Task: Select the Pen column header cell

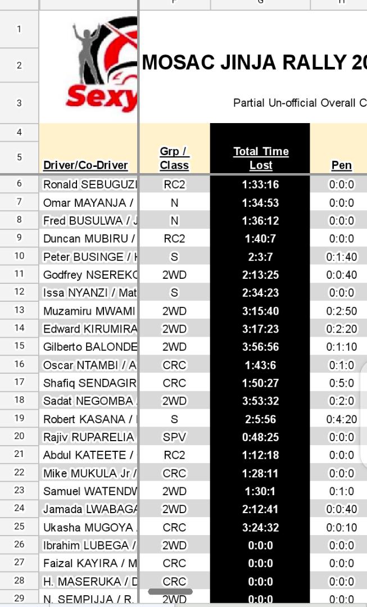Action: (341, 165)
